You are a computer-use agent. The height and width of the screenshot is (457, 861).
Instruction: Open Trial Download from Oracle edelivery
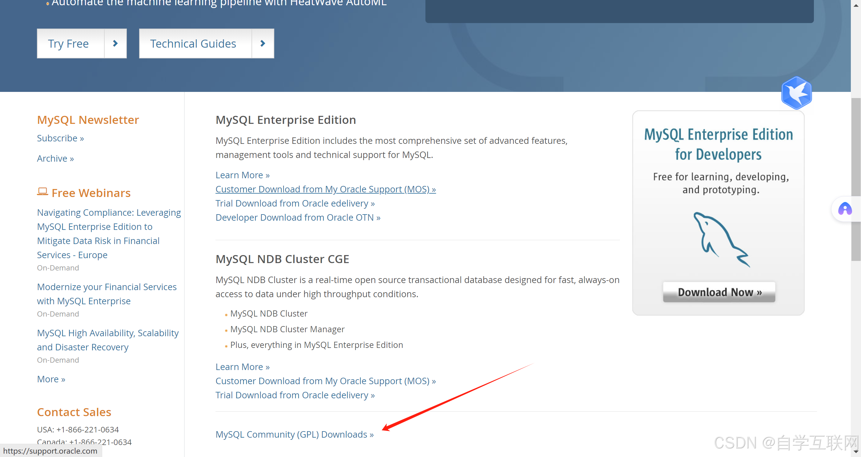[x=295, y=203]
